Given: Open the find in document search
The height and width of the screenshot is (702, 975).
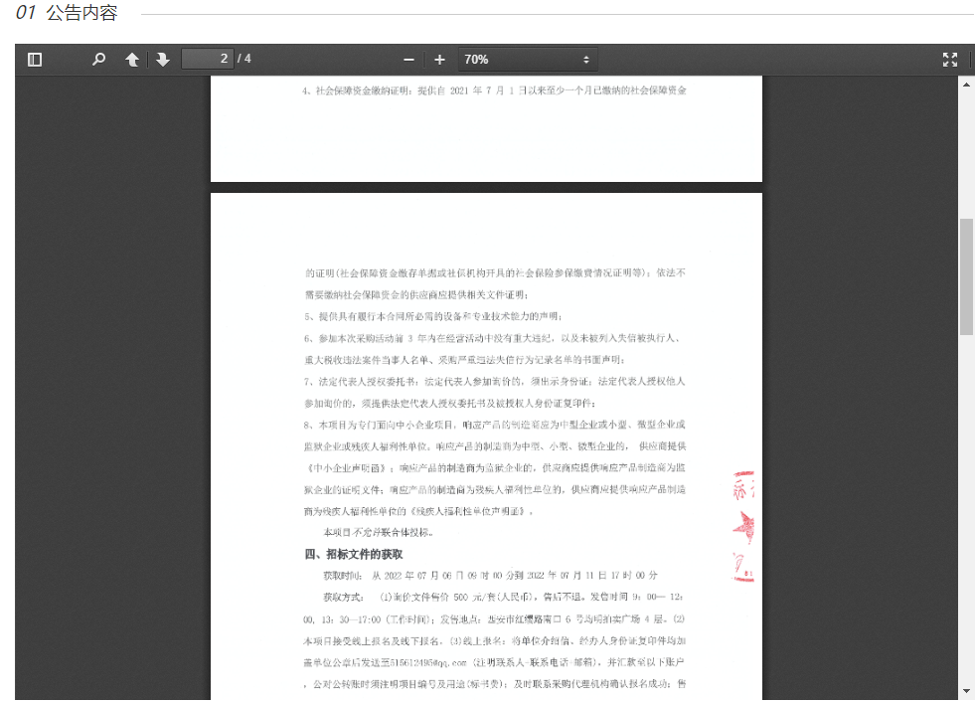Looking at the screenshot, I should point(98,60).
